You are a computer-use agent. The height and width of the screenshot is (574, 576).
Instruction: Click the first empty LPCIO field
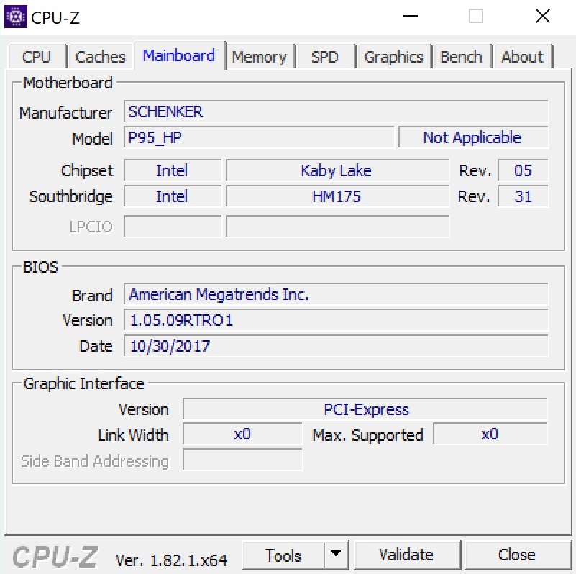pos(173,227)
